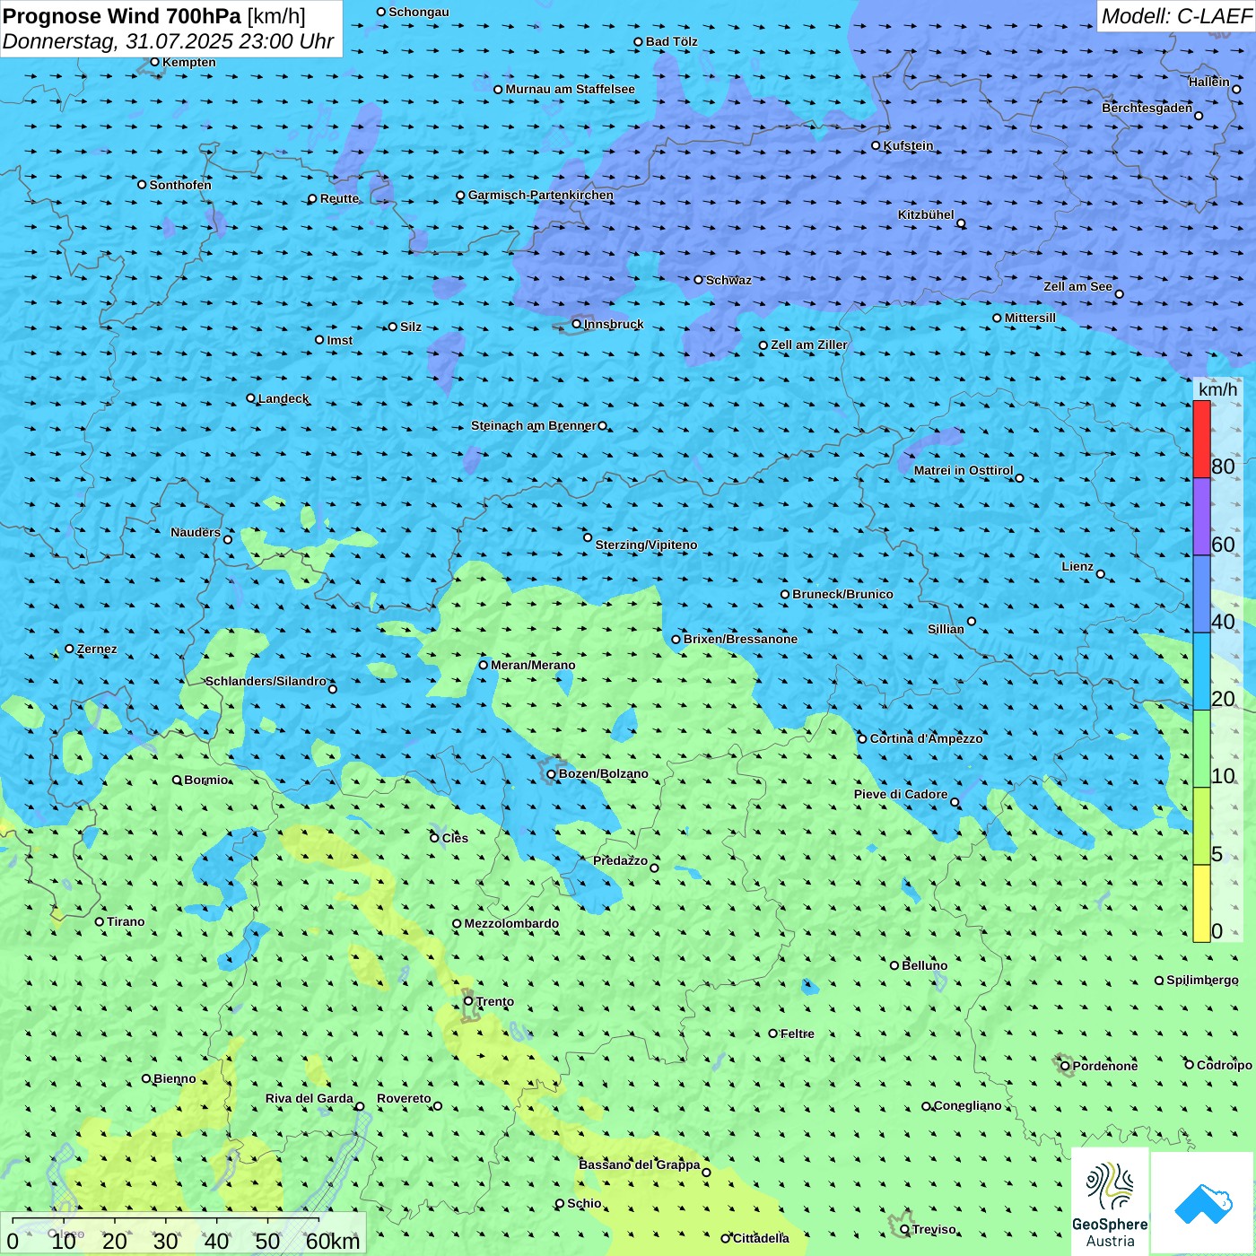
Task: Click the '60km' scale bar label
Action: (333, 1241)
